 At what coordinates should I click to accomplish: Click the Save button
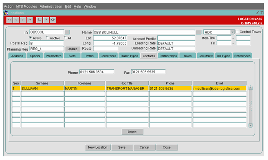[122, 147]
